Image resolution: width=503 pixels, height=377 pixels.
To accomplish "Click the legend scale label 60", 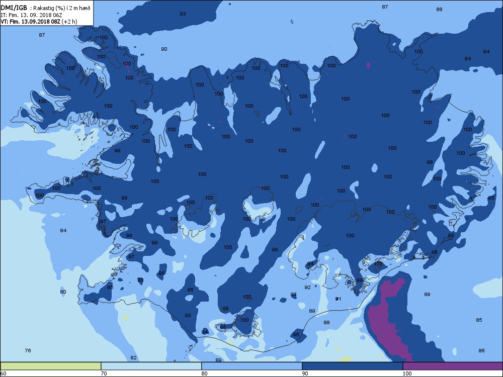I will pyautogui.click(x=3, y=373).
